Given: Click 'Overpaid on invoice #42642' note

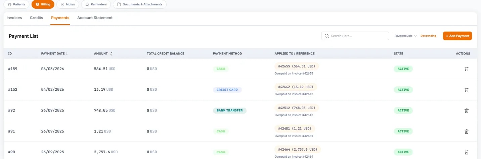Looking at the screenshot, I should coord(294,94).
